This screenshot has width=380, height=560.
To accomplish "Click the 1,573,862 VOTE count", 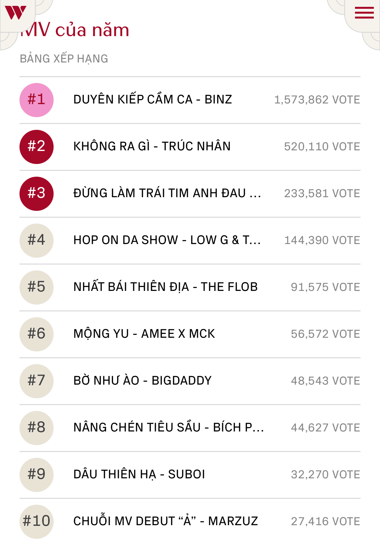I will click(317, 100).
